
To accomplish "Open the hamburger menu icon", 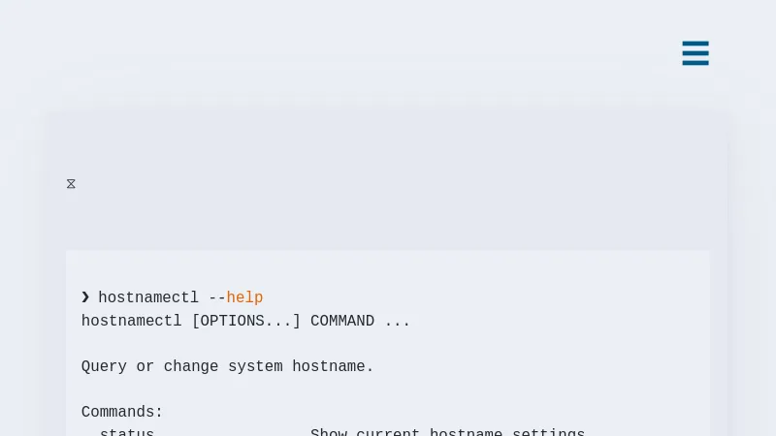I will [695, 53].
